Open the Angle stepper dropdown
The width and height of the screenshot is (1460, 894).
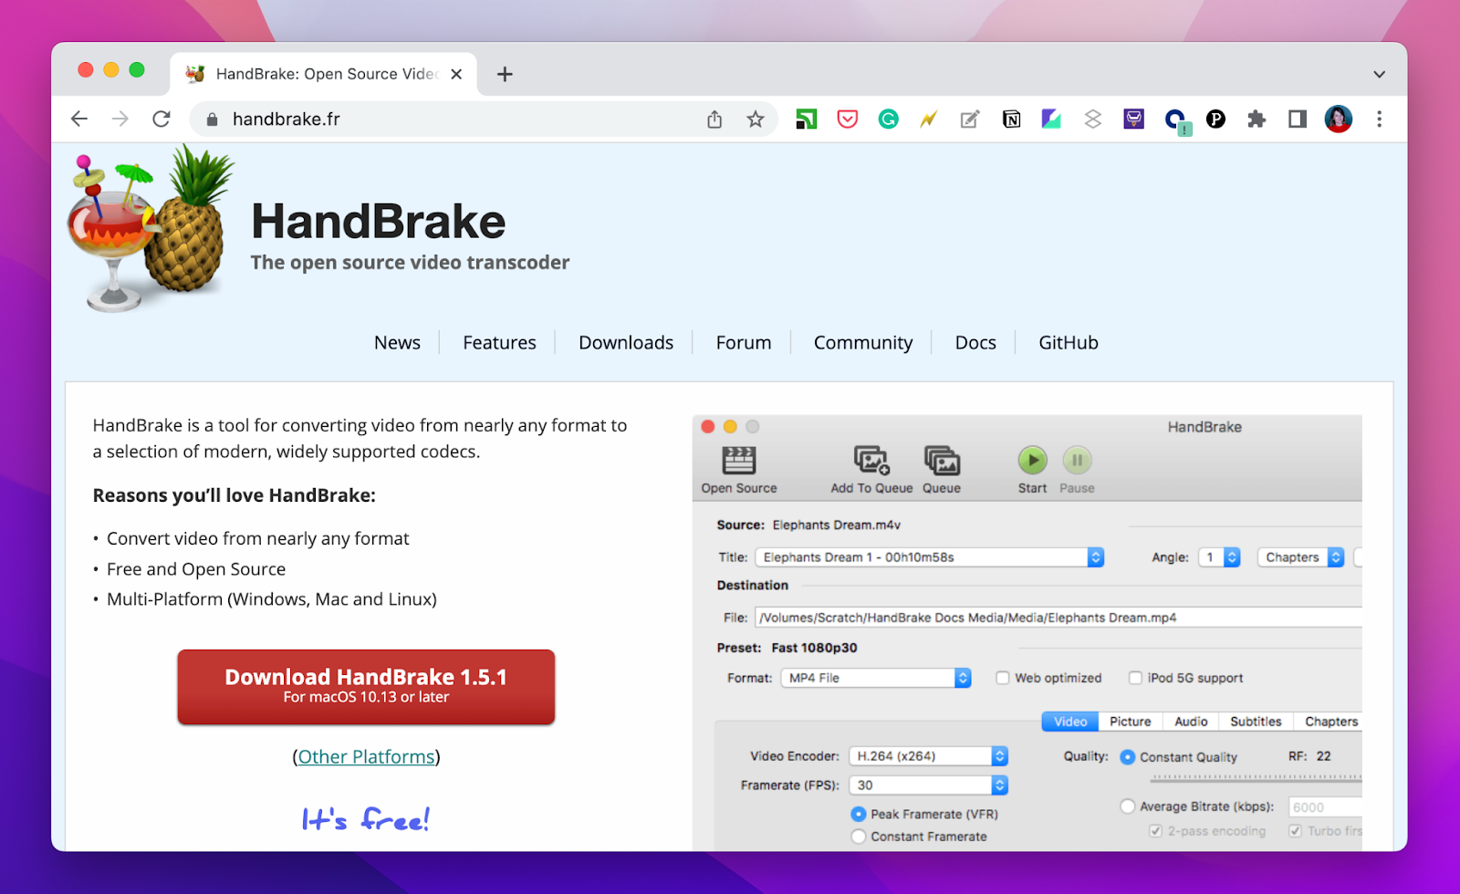point(1219,557)
